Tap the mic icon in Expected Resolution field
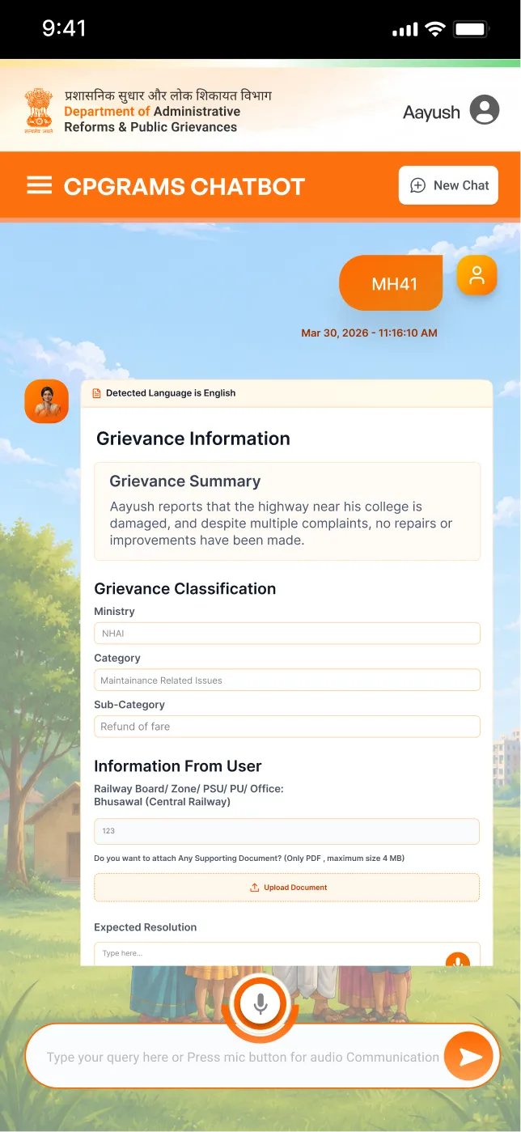 [457, 960]
